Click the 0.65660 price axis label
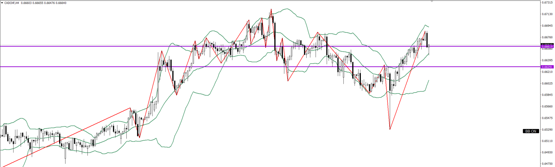The image size is (555, 167). (x=547, y=106)
